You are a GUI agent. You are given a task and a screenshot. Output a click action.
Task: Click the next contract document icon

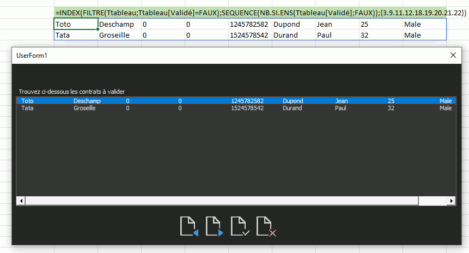coord(215,226)
